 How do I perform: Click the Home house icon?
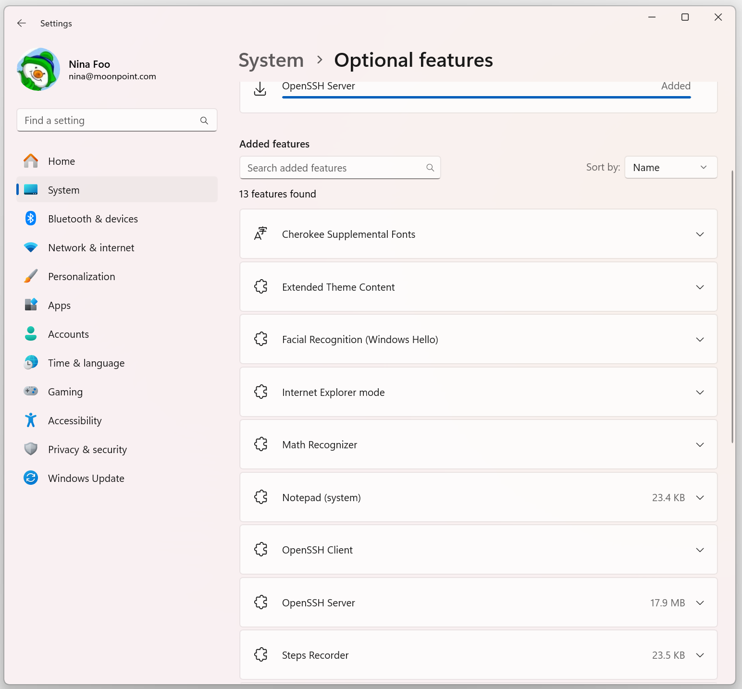[x=31, y=161]
